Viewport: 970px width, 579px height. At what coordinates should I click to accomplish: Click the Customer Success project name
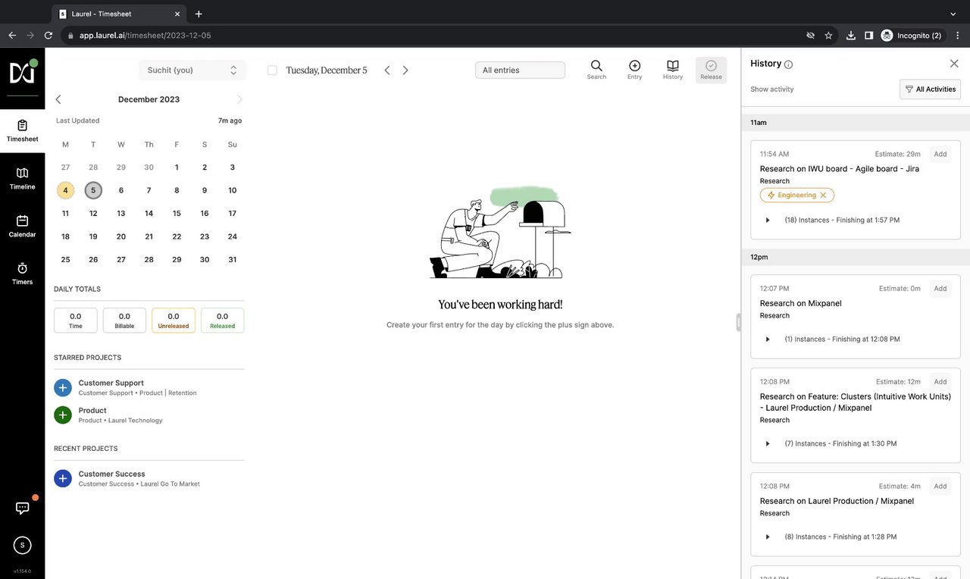(111, 474)
